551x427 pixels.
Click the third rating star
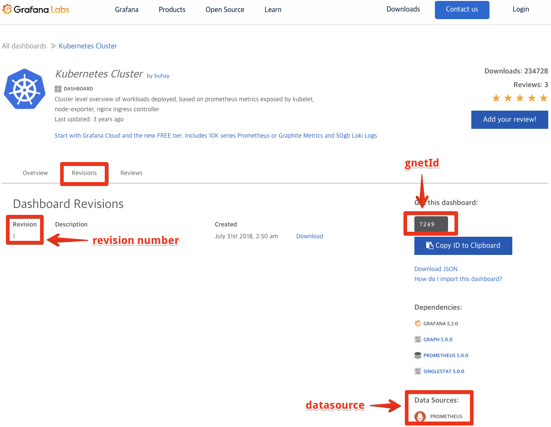click(520, 98)
